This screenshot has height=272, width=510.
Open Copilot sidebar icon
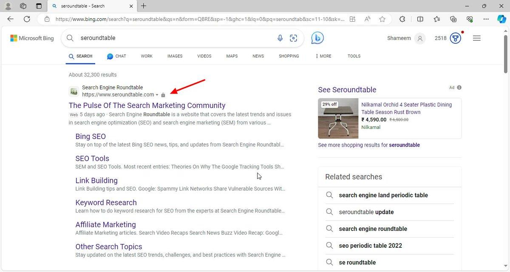[501, 19]
